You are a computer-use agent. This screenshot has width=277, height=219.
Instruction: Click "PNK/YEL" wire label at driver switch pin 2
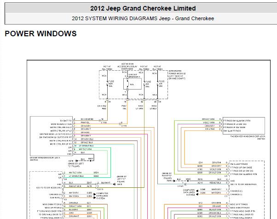85,123
